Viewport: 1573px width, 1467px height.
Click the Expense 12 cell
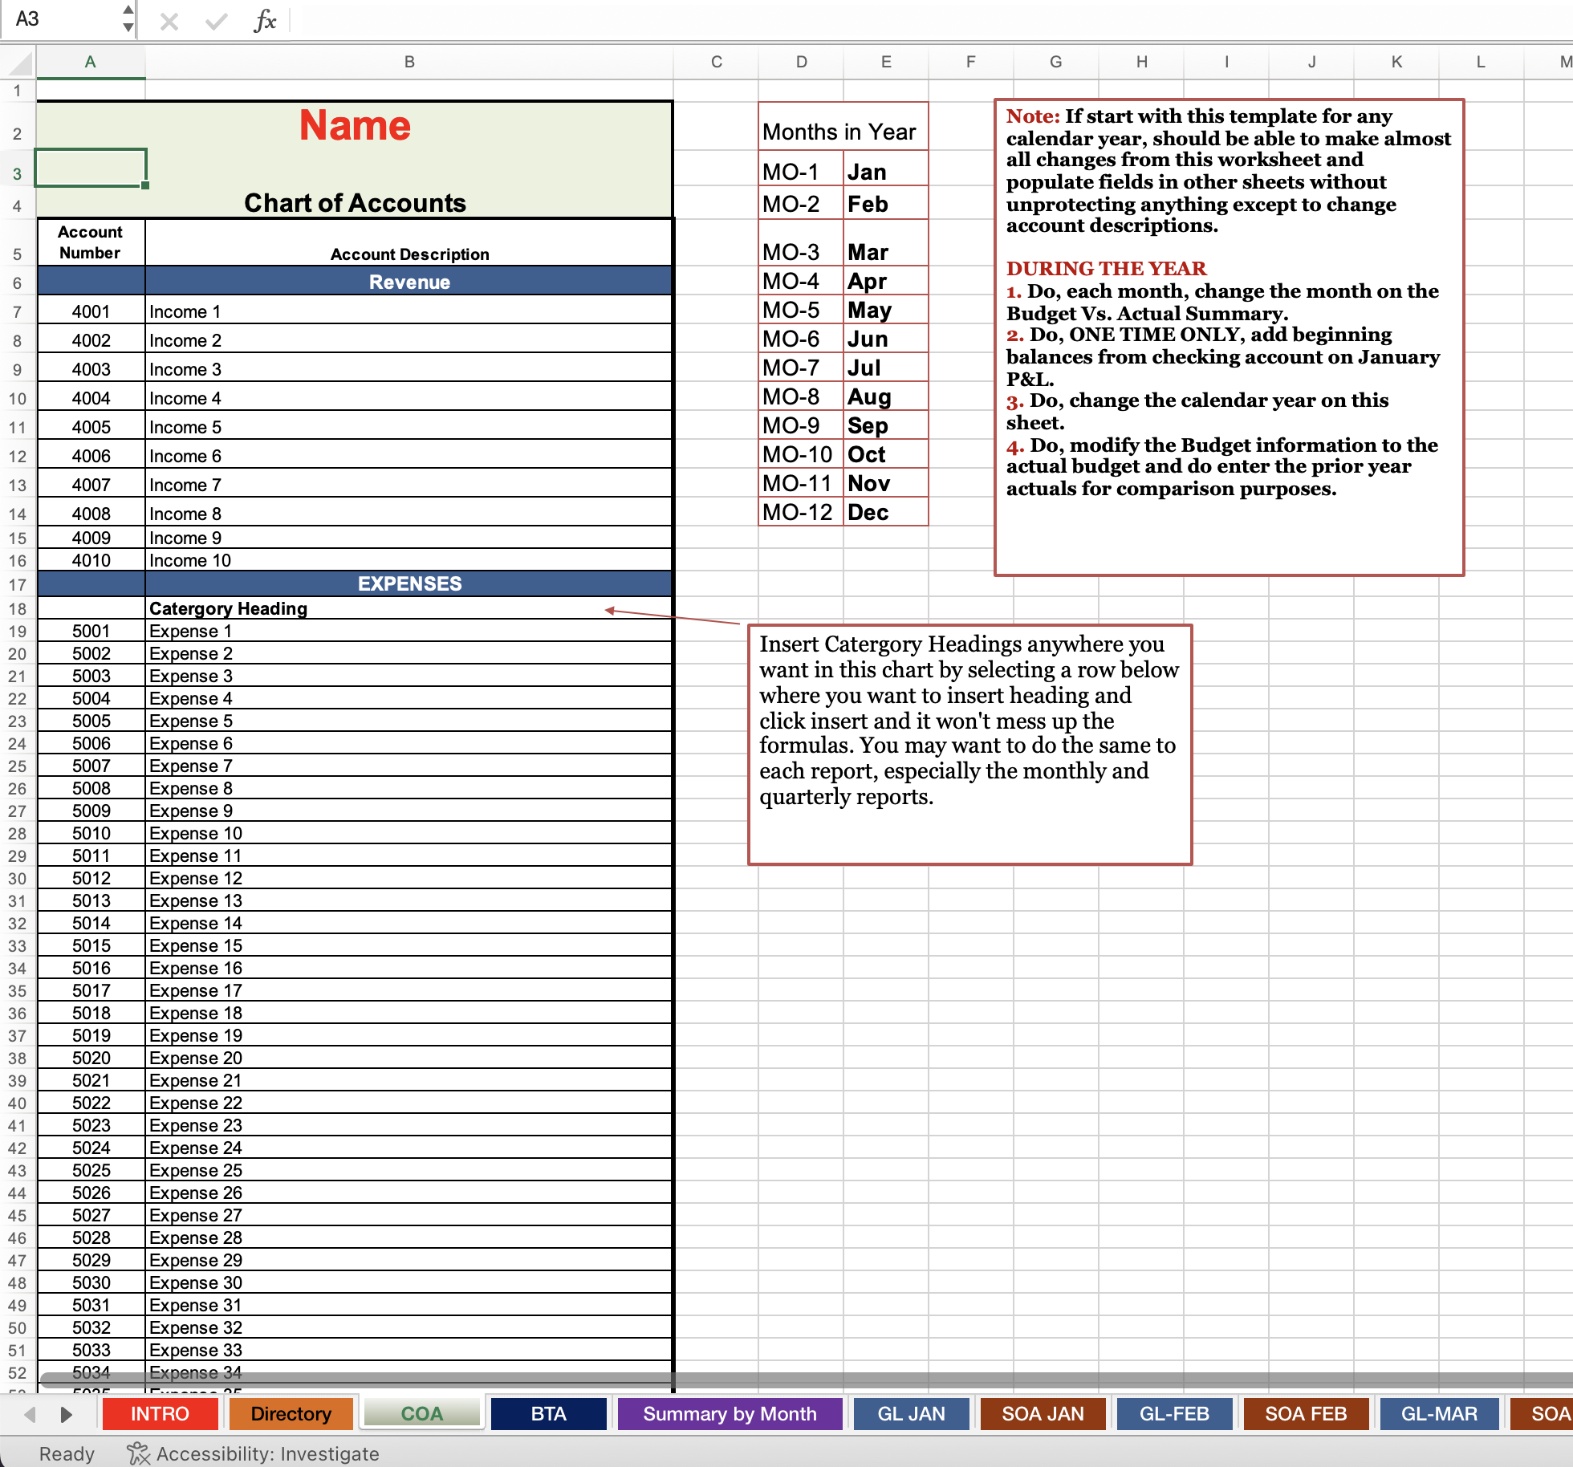(x=409, y=878)
